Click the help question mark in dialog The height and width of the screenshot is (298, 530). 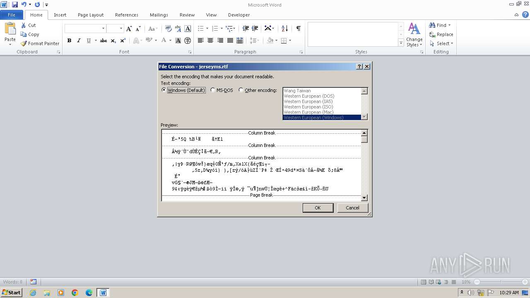click(x=359, y=67)
